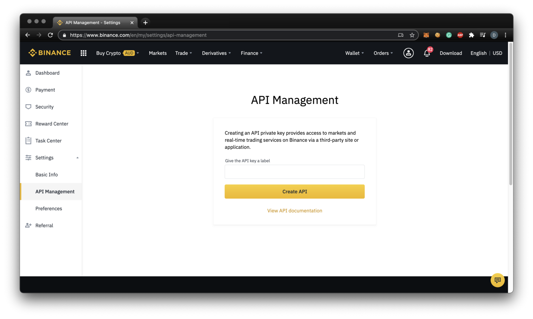Open the apps grid icon beside the logo
Image resolution: width=533 pixels, height=319 pixels.
click(x=83, y=53)
